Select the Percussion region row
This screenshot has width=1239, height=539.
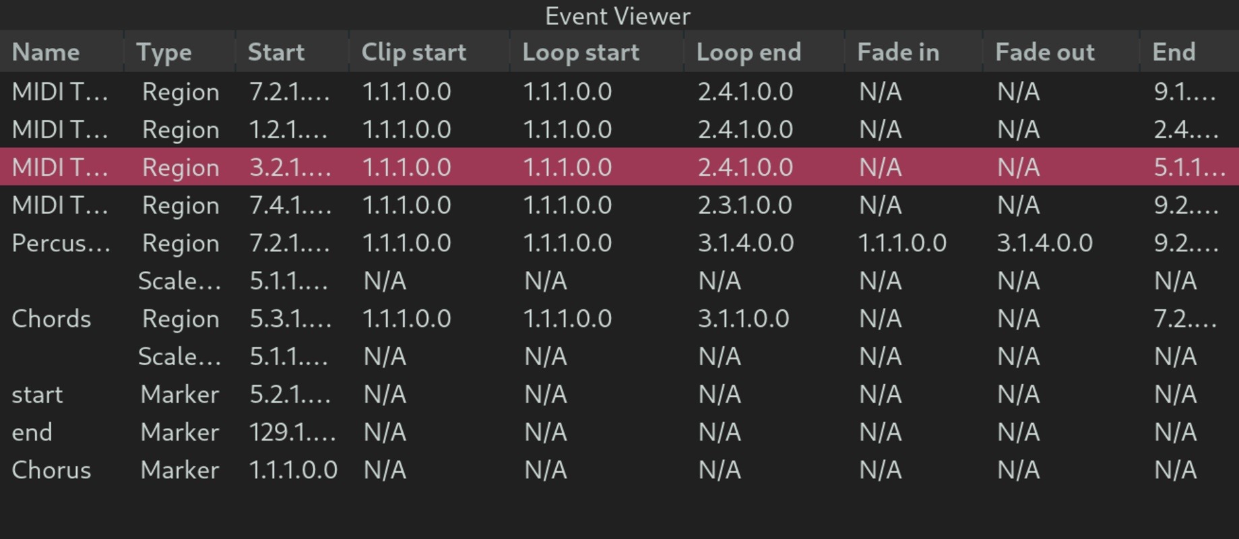click(619, 243)
